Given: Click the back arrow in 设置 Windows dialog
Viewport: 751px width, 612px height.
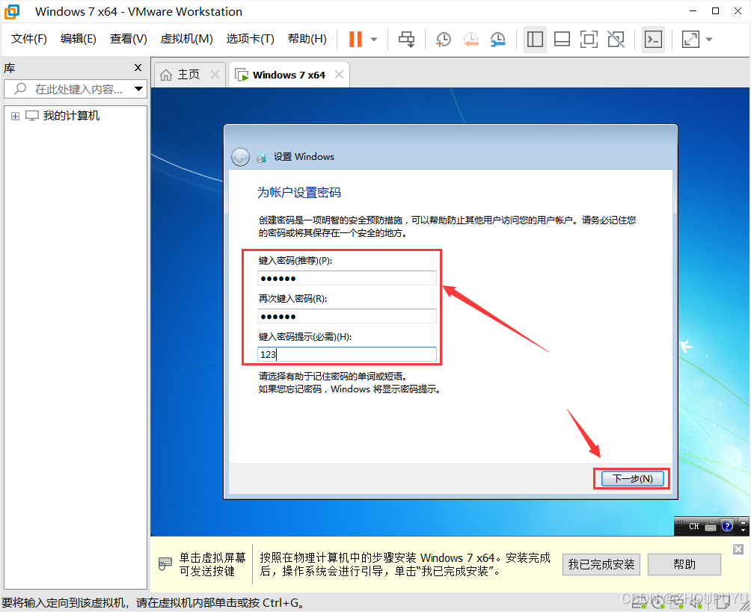Looking at the screenshot, I should (x=240, y=157).
